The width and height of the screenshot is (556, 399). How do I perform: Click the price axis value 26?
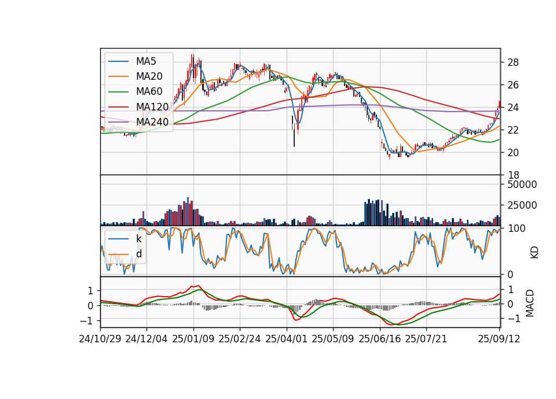(x=513, y=85)
